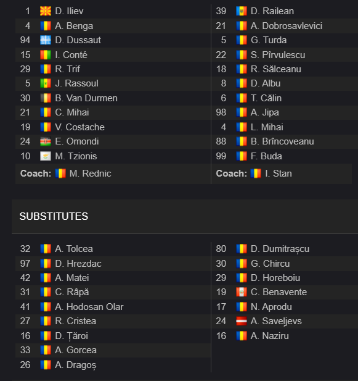Select player A. Dobrosavlevici

(x=287, y=26)
